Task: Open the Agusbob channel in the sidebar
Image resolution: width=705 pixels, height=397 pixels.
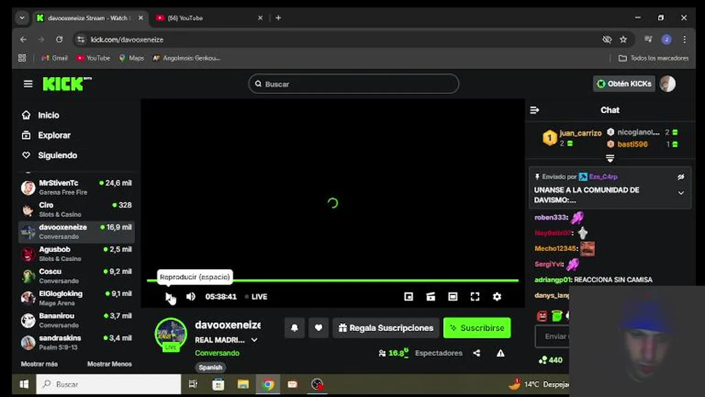Action: pos(77,254)
